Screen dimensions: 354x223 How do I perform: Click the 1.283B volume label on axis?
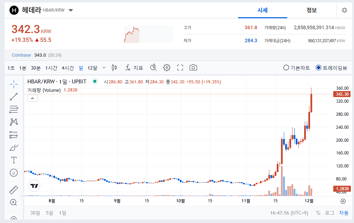342,189
